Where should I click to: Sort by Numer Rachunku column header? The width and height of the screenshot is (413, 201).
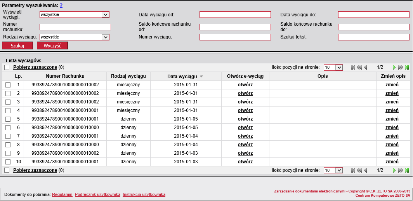point(65,76)
